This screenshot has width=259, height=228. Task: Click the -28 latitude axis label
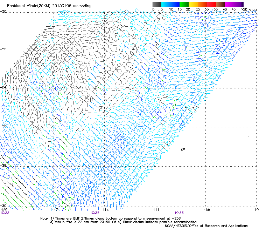coord(3,166)
